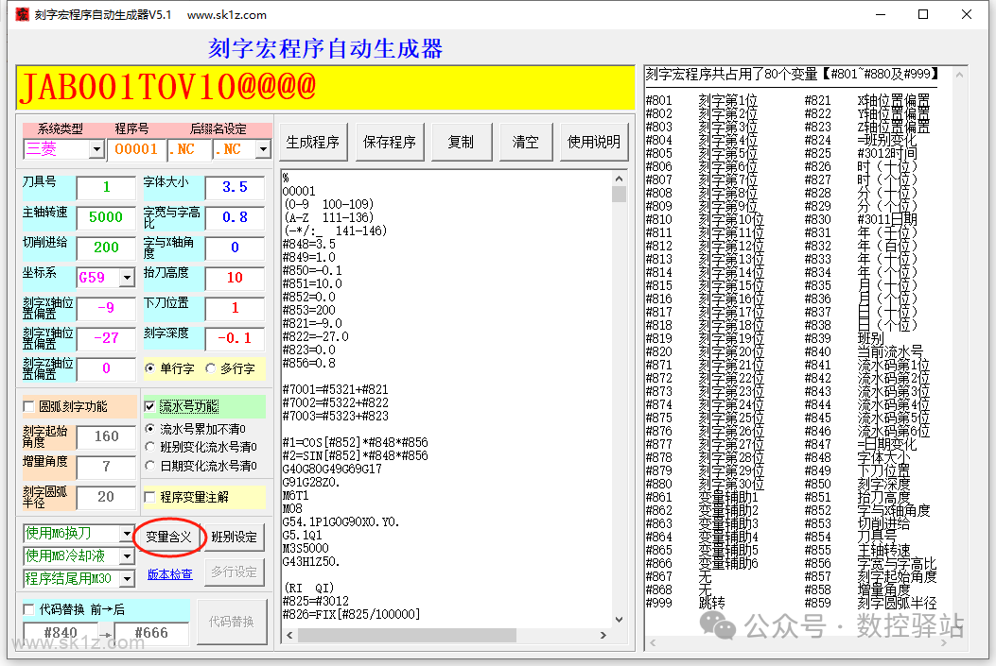The height and width of the screenshot is (666, 996).
Task: Click the code panel vertical scrollbar thumb
Action: [620, 194]
